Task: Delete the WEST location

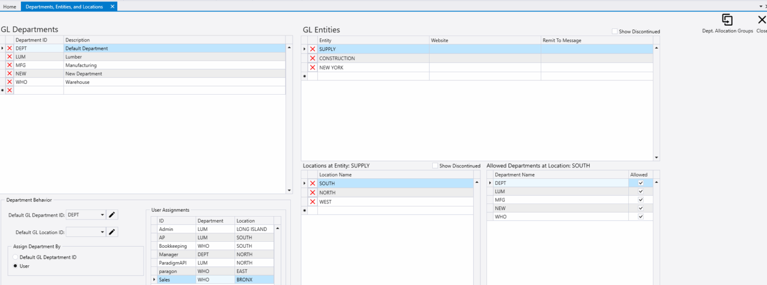Action: [313, 202]
